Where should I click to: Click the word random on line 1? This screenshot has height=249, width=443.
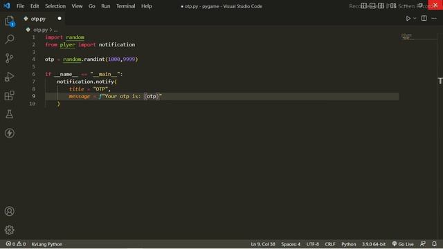coord(75,37)
